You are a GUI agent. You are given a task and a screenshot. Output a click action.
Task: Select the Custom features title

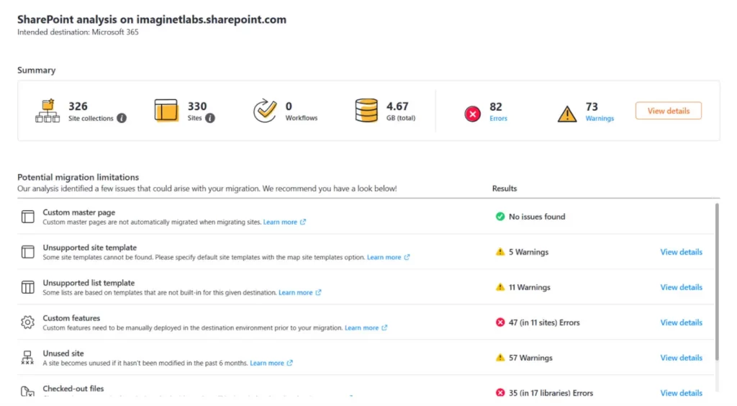click(x=71, y=318)
